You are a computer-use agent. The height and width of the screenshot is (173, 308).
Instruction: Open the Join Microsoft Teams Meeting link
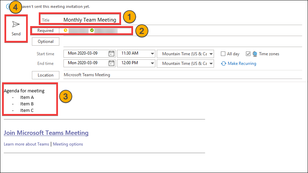click(46, 133)
